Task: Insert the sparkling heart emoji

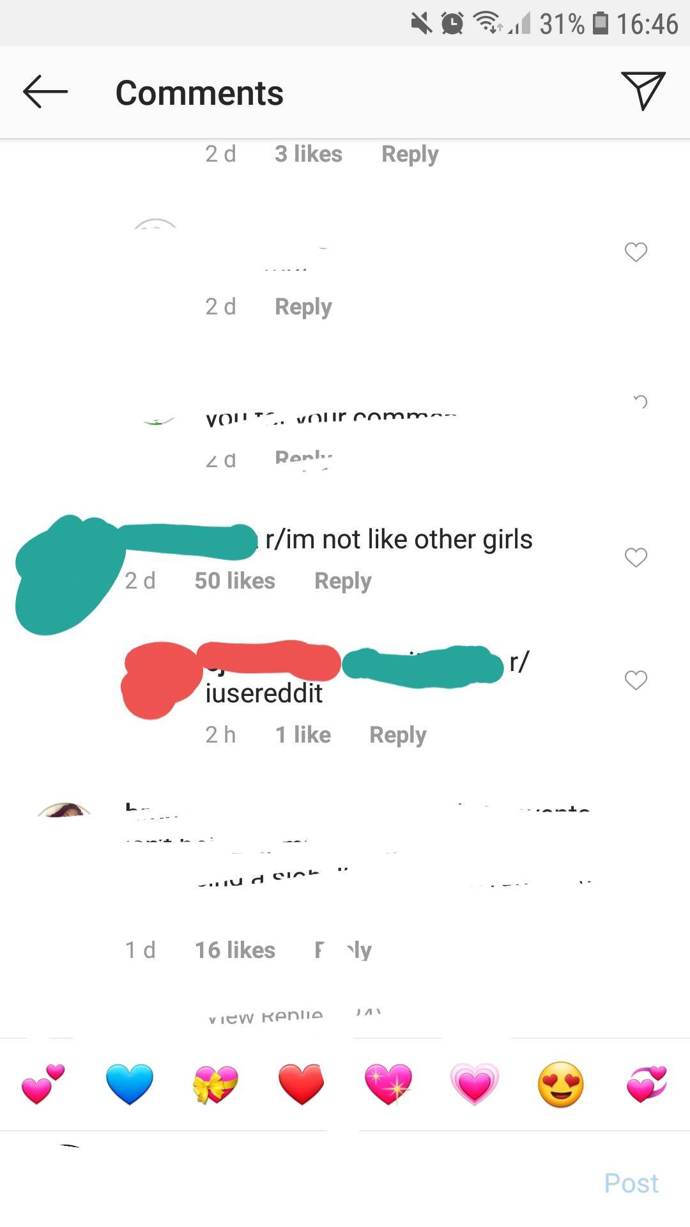Action: [388, 1084]
